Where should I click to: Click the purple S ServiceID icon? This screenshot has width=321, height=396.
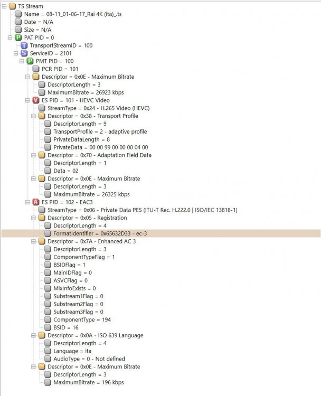click(24, 53)
